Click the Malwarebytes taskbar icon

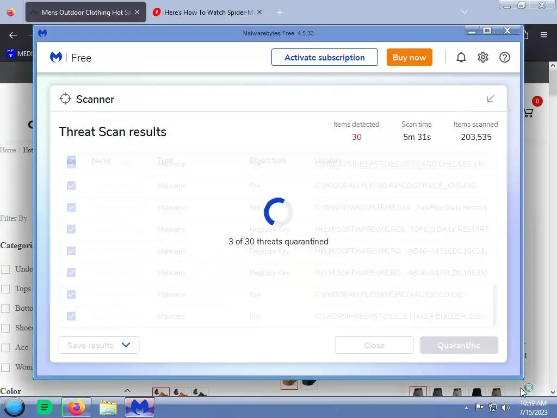click(140, 407)
